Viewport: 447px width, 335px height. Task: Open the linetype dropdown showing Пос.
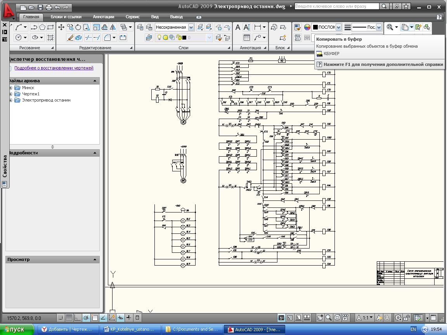pyautogui.click(x=379, y=28)
